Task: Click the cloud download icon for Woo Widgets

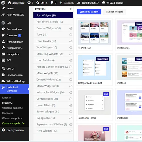Action: pyautogui.click(x=71, y=47)
